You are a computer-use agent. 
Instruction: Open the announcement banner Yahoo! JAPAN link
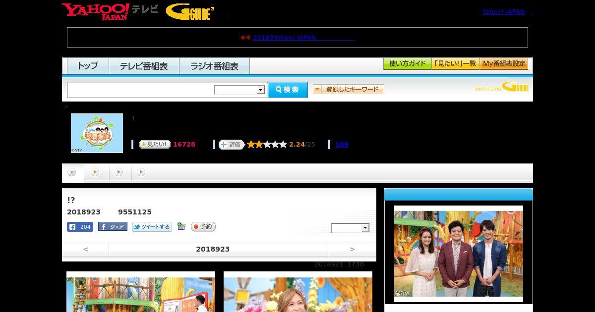pyautogui.click(x=303, y=37)
